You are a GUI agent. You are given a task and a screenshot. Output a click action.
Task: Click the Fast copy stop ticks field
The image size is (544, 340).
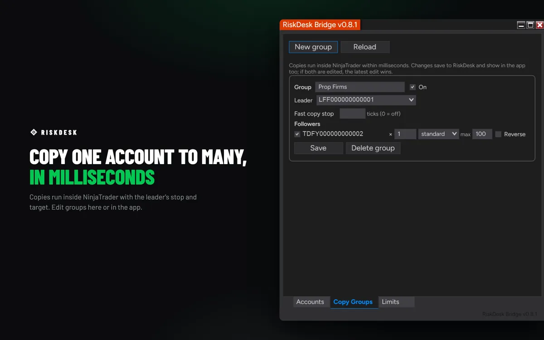point(352,114)
